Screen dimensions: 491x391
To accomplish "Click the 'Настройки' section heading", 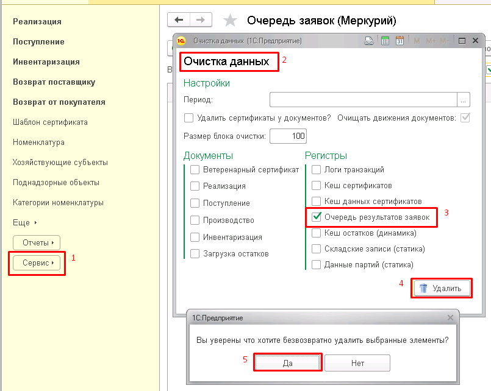I will tap(207, 83).
